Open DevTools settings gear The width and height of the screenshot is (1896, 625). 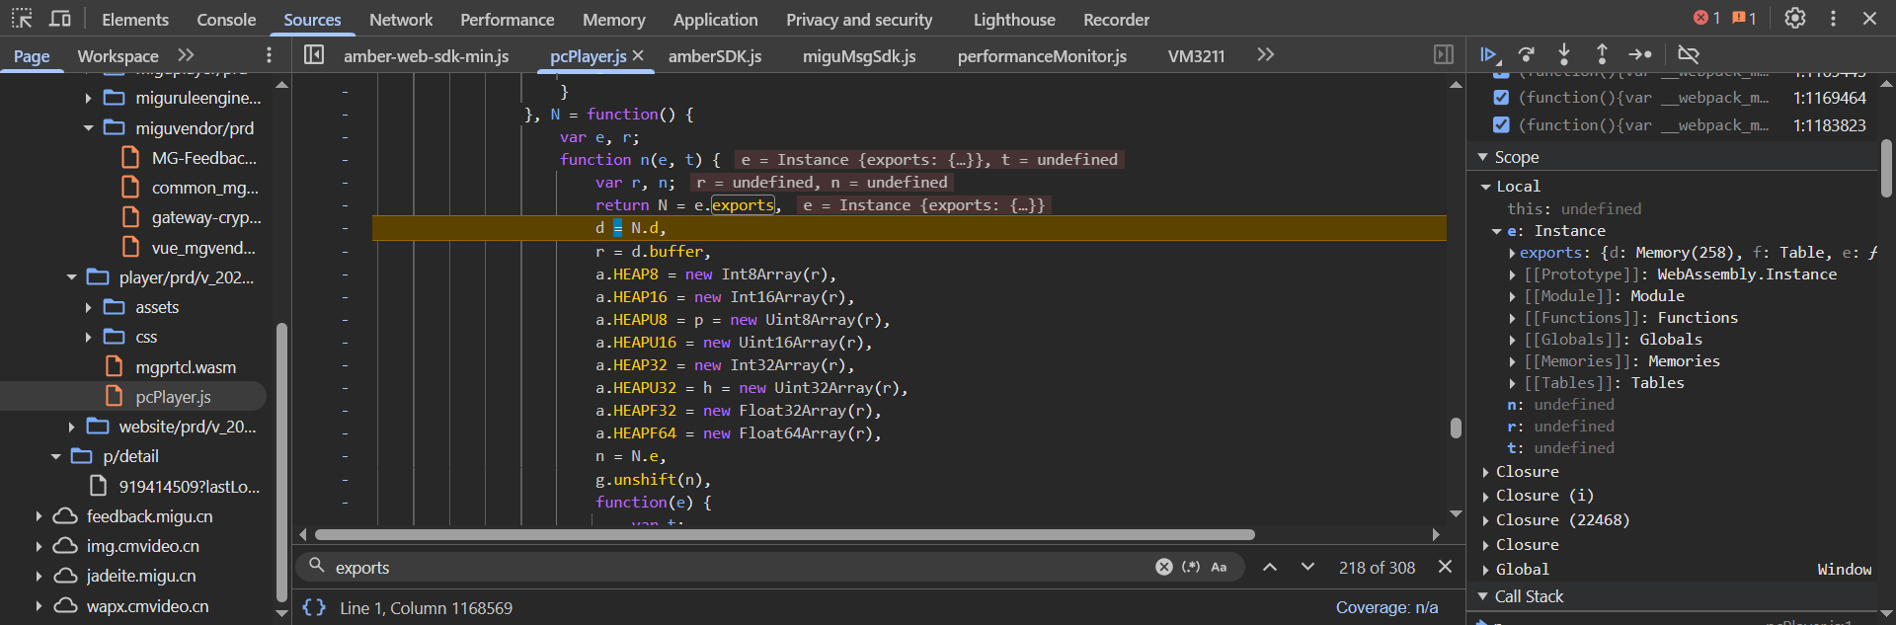[x=1795, y=18]
